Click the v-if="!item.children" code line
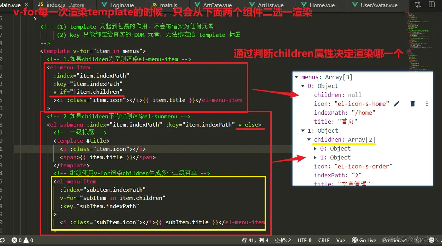 tap(88, 92)
